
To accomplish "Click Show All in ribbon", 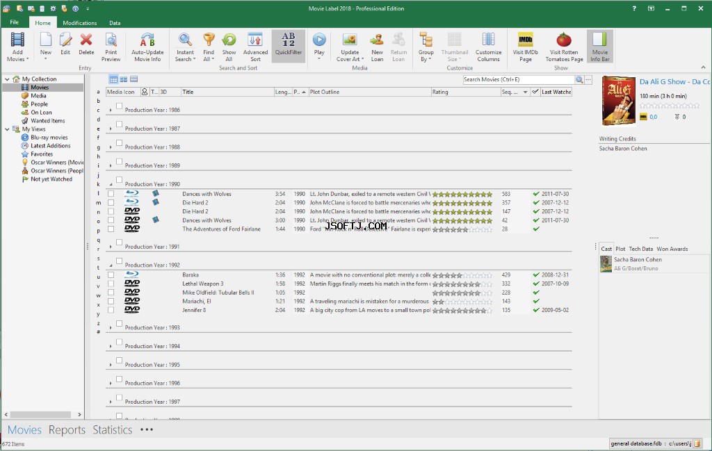I will tap(229, 47).
